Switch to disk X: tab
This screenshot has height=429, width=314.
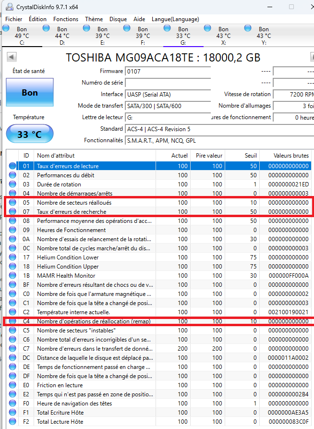pos(223,36)
